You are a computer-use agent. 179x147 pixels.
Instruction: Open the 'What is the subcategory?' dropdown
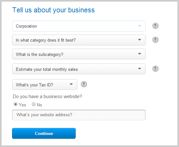(x=79, y=54)
